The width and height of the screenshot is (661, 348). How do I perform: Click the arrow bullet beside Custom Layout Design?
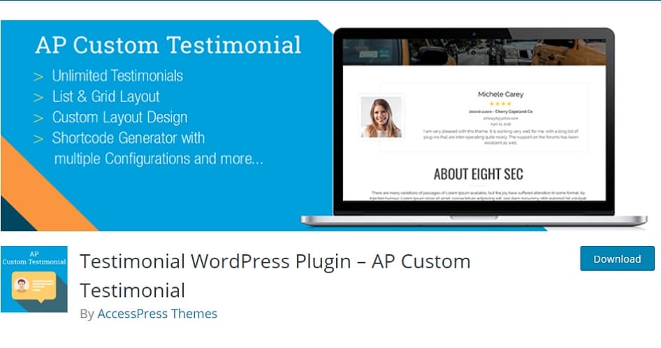tap(38, 118)
